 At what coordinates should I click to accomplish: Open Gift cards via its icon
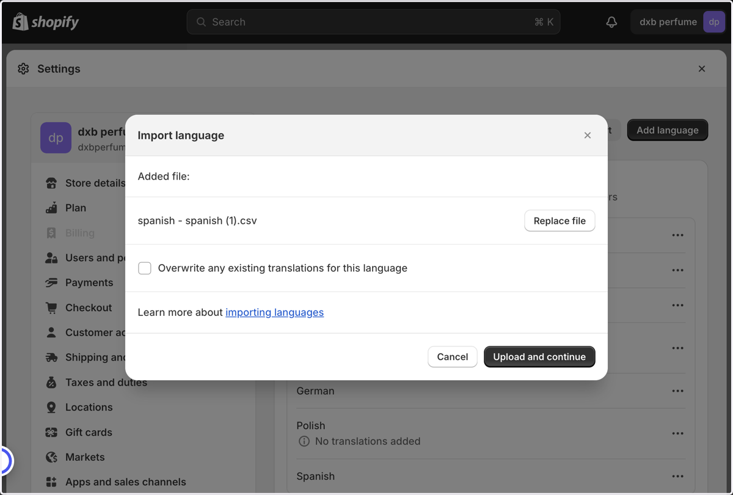coord(51,433)
